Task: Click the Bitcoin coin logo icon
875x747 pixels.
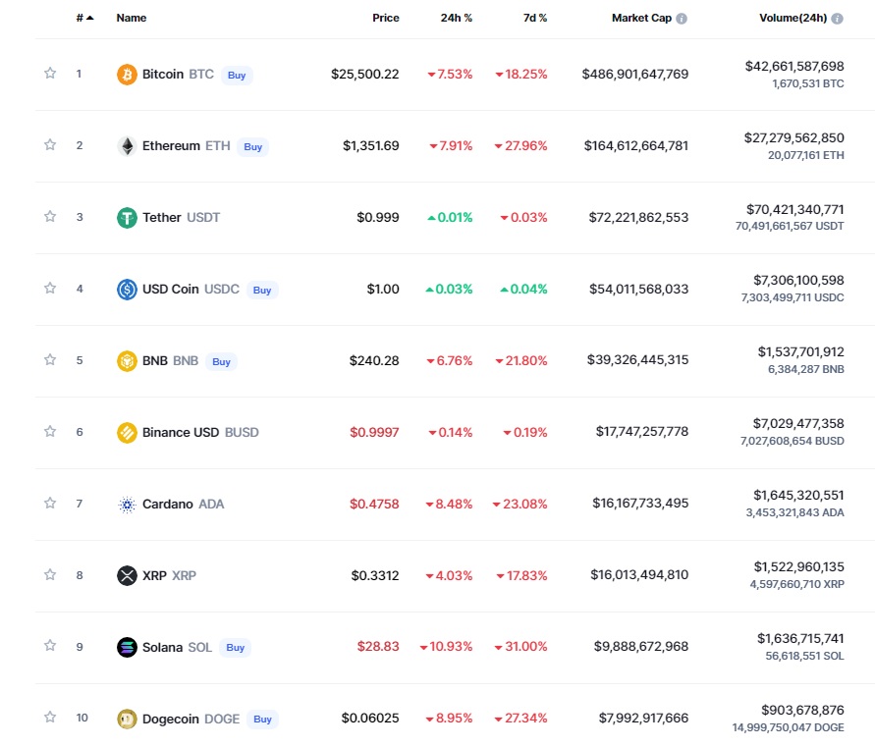Action: tap(127, 75)
